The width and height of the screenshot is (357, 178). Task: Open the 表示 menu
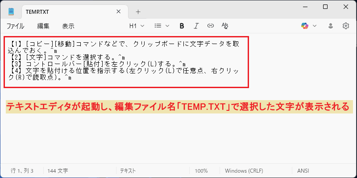(68, 26)
